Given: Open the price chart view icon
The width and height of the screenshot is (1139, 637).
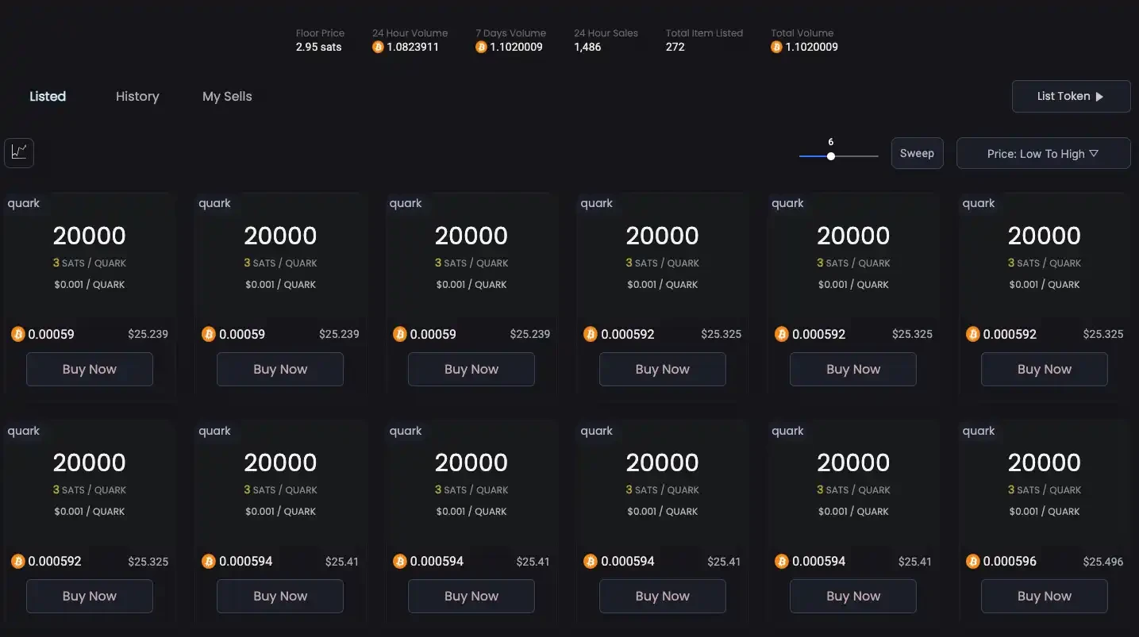Looking at the screenshot, I should coord(19,152).
